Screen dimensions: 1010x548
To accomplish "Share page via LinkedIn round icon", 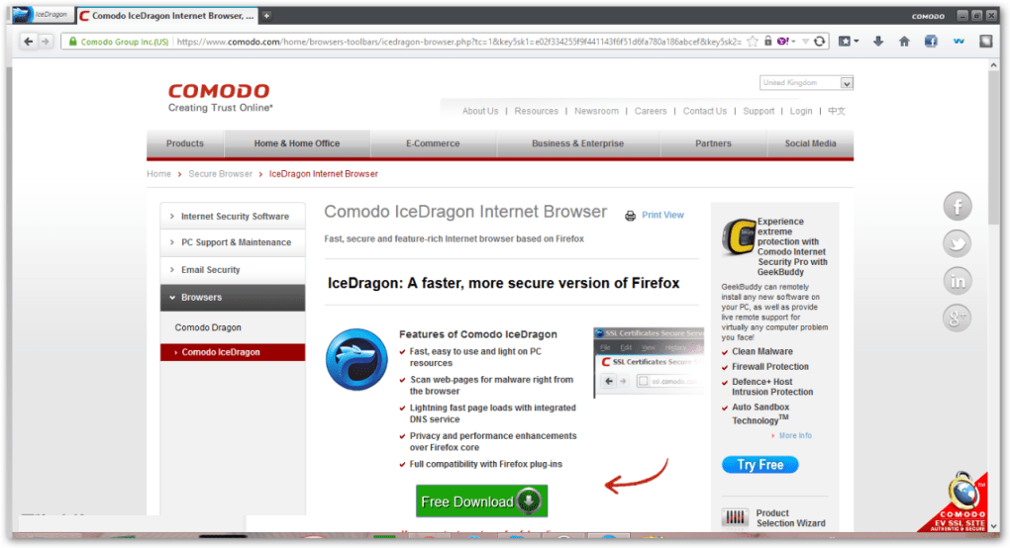I will tap(958, 281).
